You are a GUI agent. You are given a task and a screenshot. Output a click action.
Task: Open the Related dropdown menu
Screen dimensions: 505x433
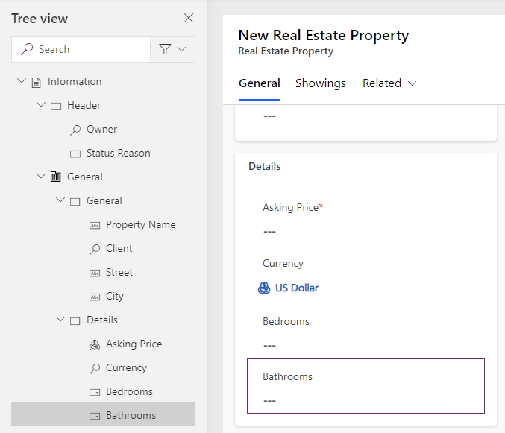[x=389, y=83]
